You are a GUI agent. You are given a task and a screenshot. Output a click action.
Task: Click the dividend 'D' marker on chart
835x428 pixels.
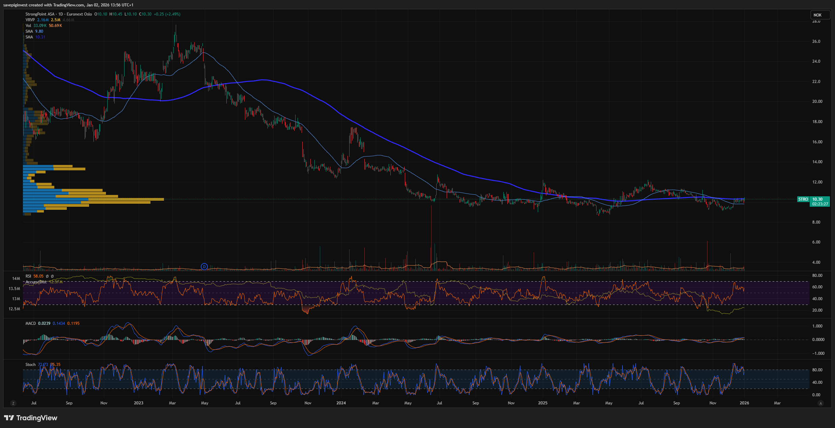[204, 267]
